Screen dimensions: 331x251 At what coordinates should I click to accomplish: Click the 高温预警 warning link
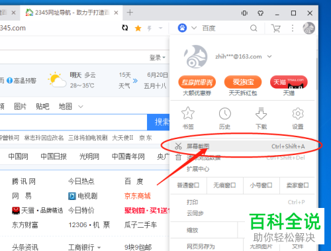[x=22, y=81]
